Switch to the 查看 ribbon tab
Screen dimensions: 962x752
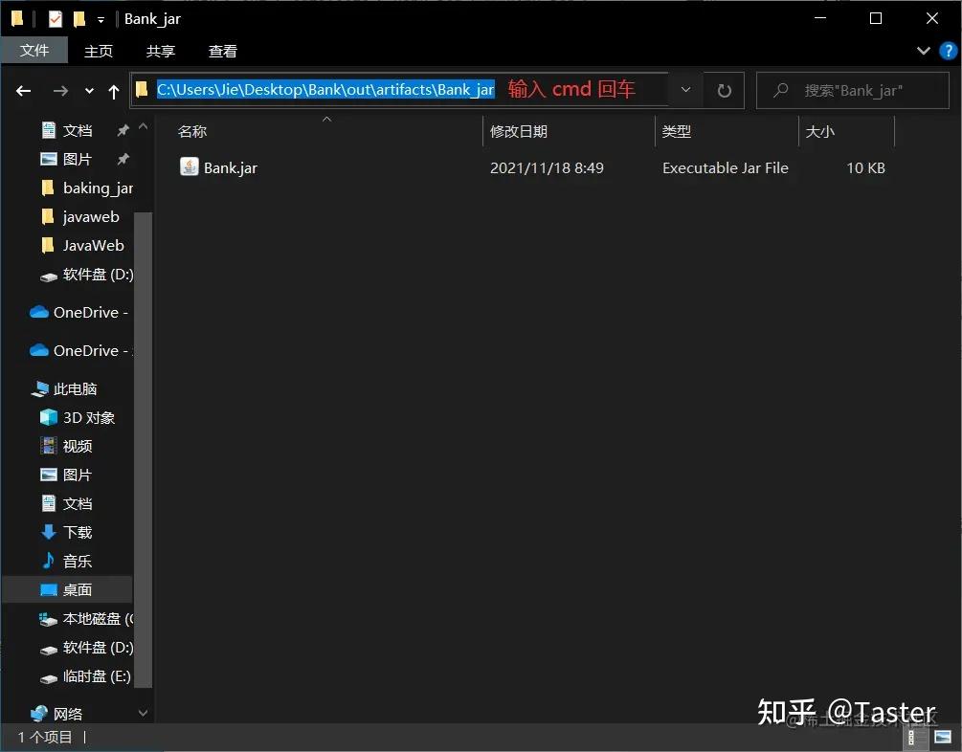222,51
